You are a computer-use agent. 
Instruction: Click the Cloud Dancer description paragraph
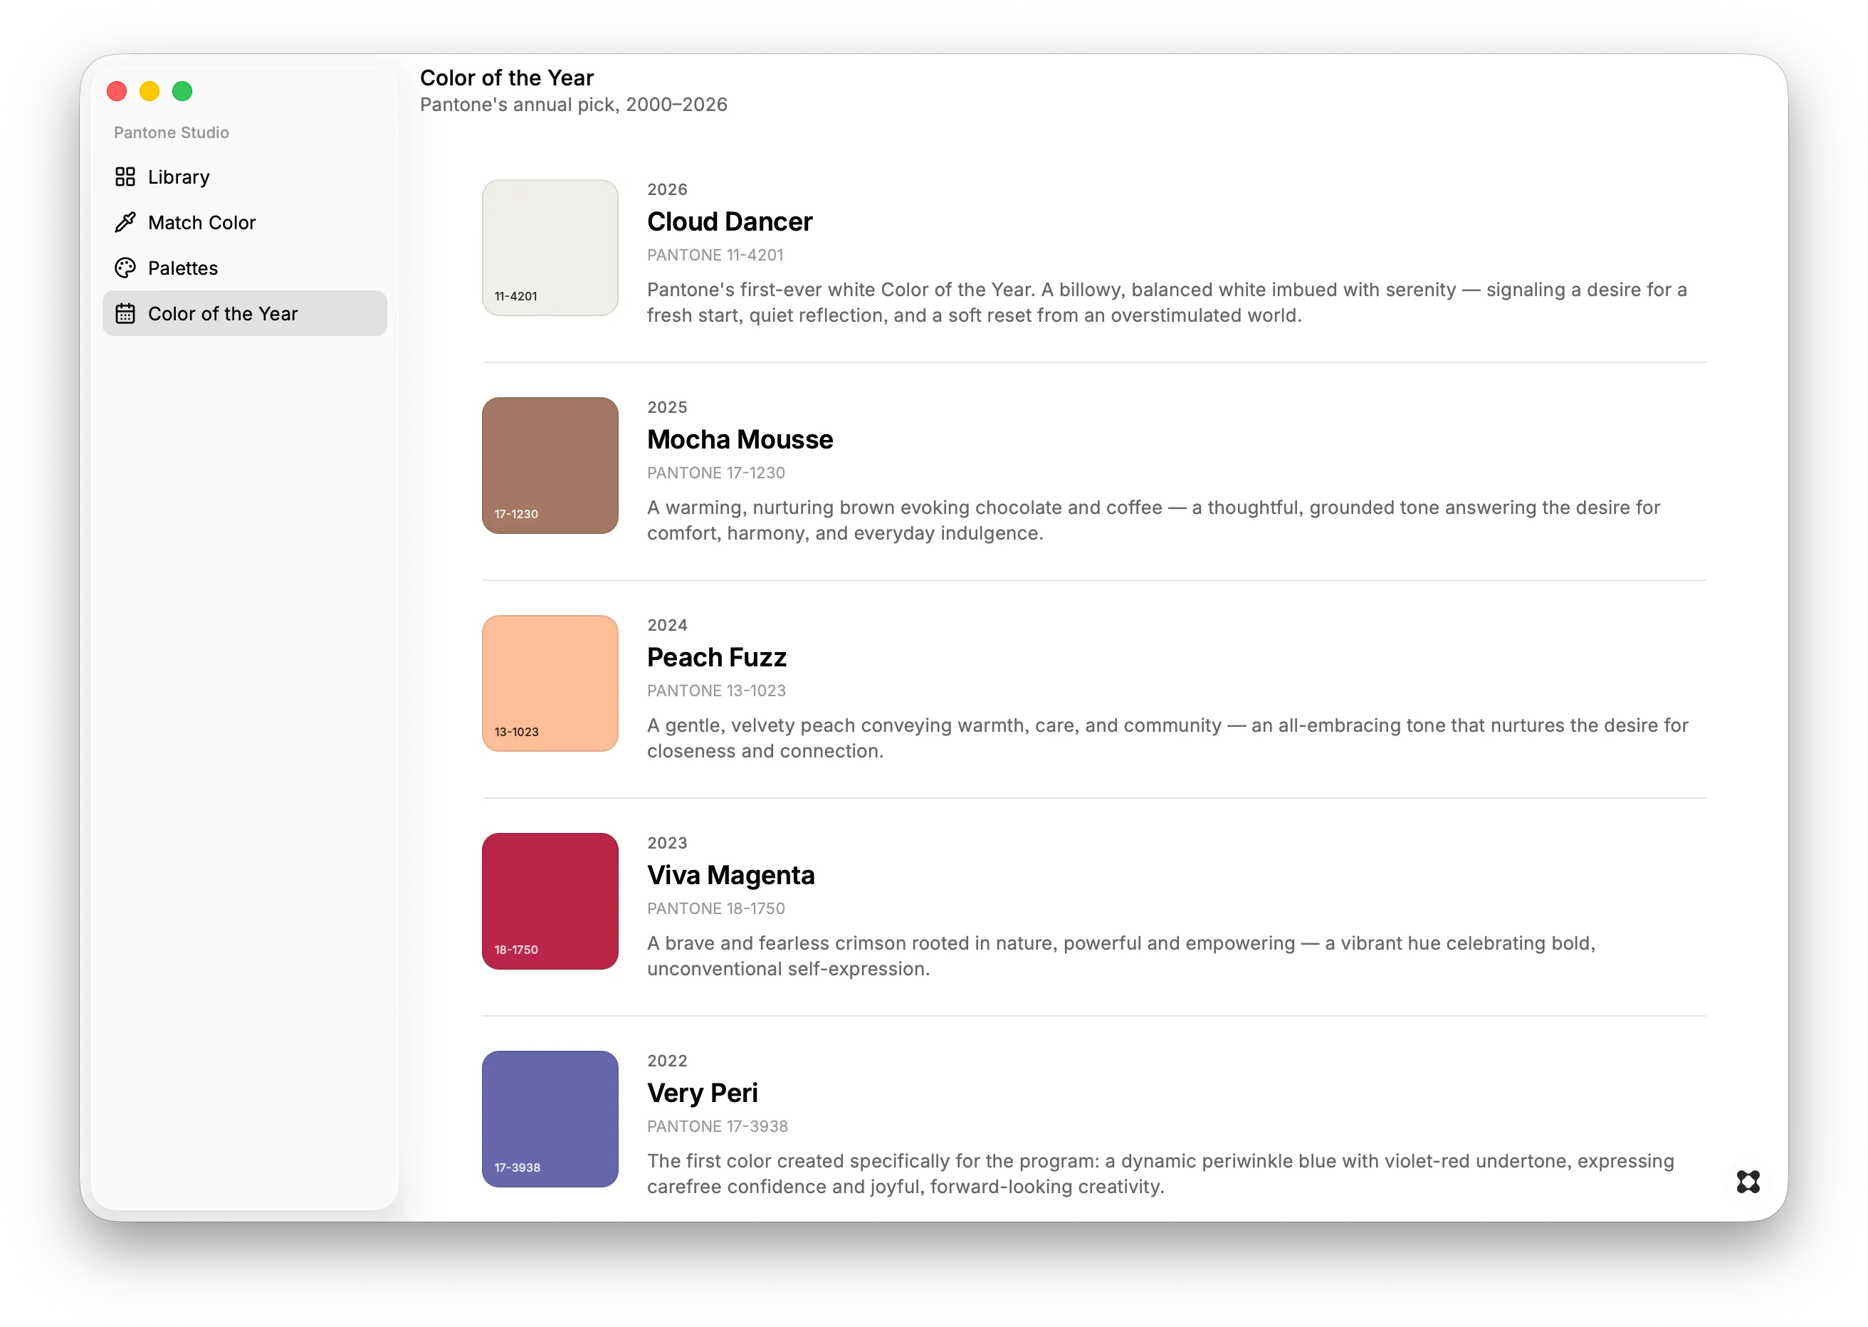[x=1167, y=303]
